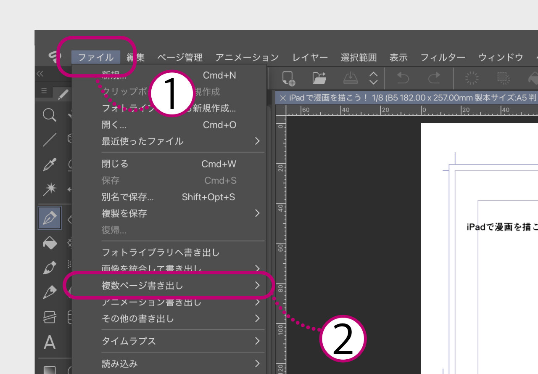This screenshot has width=538, height=374.
Task: Click the Undo arrow in the toolbar
Action: click(x=403, y=78)
